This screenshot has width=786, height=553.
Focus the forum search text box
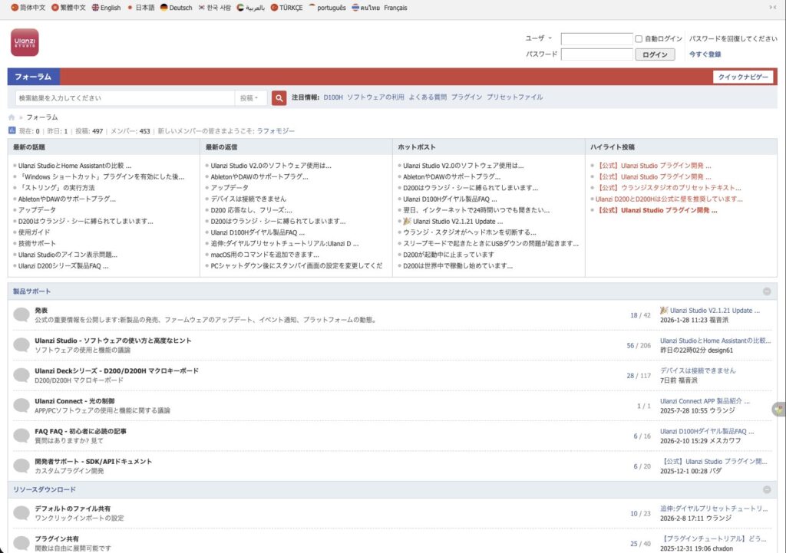click(x=124, y=98)
